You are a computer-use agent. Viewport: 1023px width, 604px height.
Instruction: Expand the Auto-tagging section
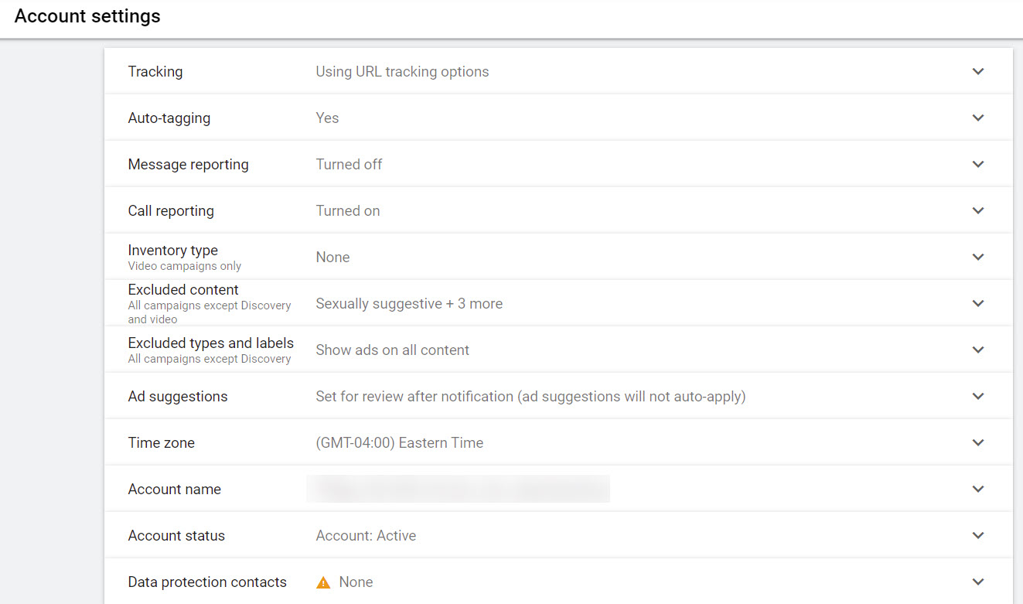[x=977, y=118]
